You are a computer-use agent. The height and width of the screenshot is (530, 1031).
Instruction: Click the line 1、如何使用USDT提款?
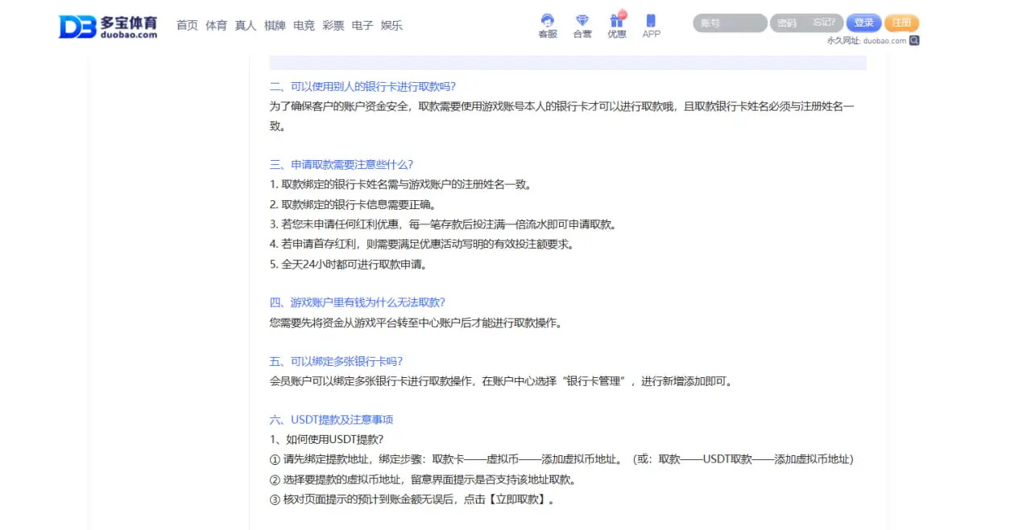[x=326, y=439]
